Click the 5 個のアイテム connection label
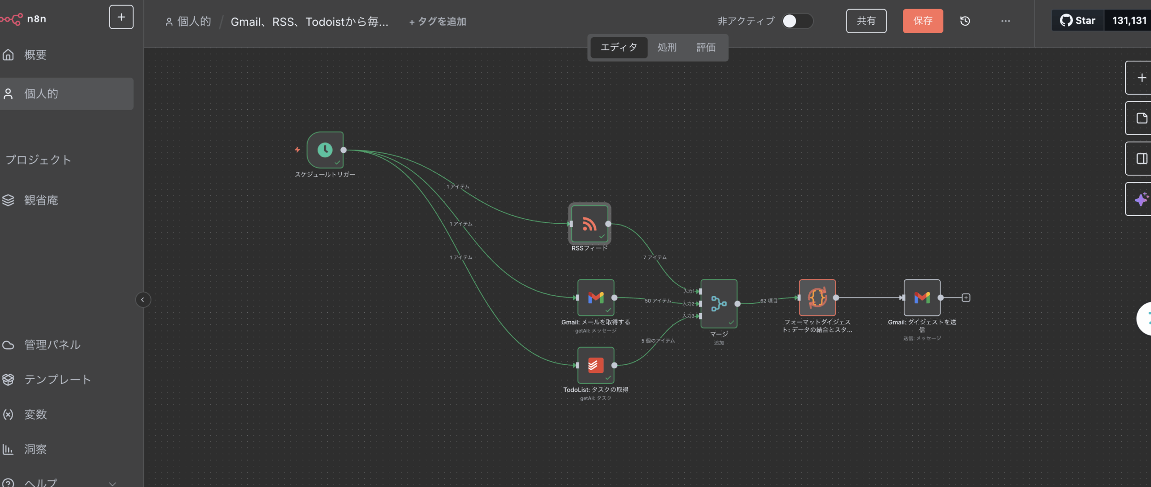This screenshot has width=1151, height=487. click(x=658, y=341)
